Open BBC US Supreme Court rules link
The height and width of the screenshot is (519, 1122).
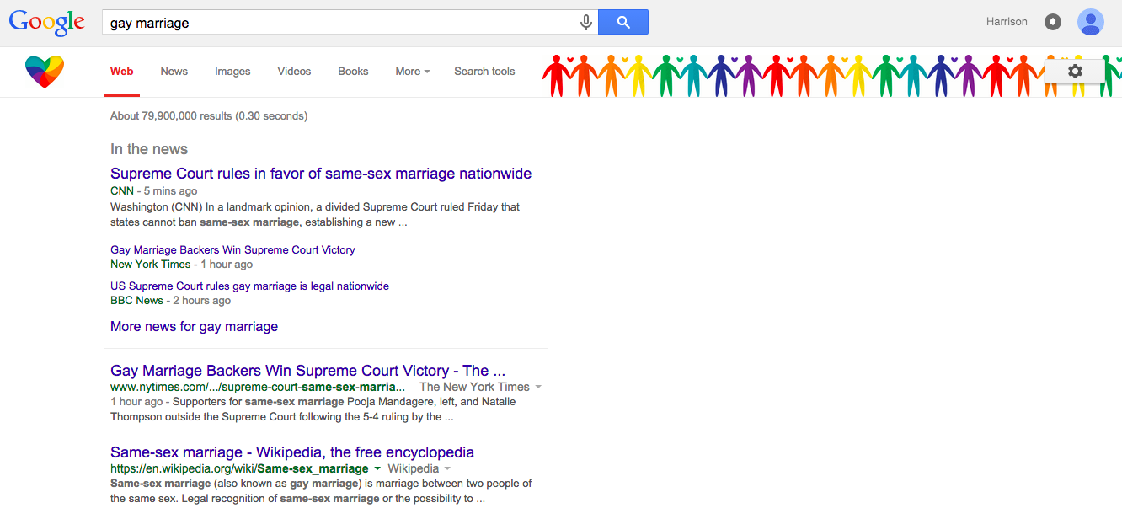249,286
